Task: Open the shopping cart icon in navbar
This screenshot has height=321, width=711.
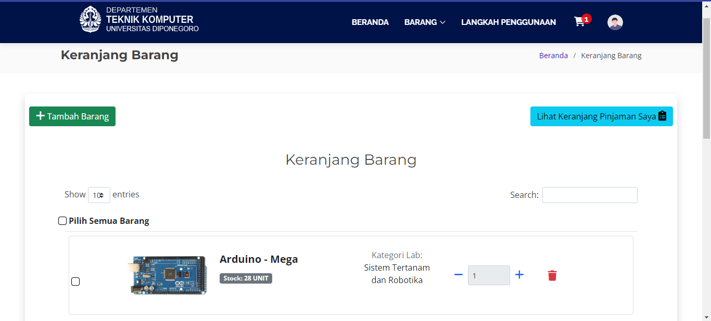Action: (580, 22)
